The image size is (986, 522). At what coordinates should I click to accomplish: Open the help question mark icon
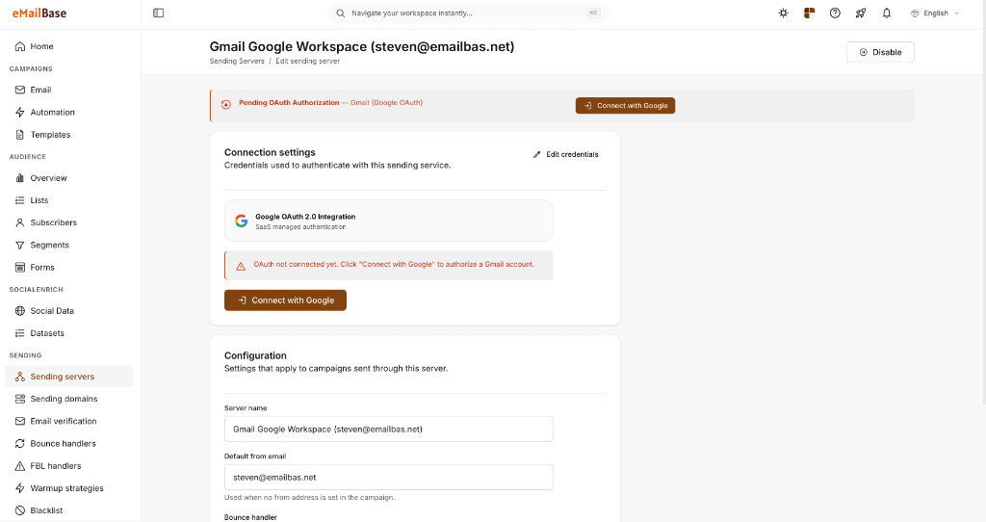(x=835, y=13)
